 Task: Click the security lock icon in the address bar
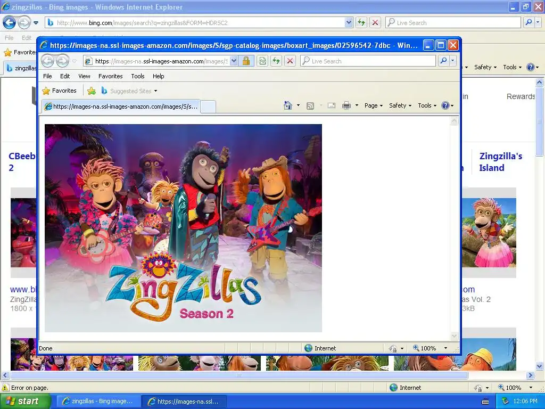[x=246, y=61]
